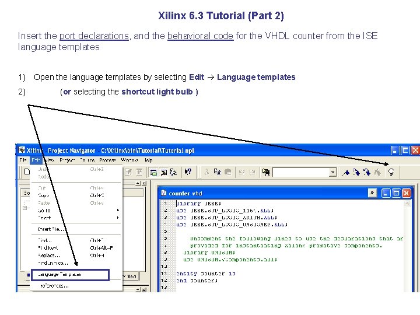Open the toolbar search combo box dropdown arrow
Viewport: 420px width, 315px height.
tap(332, 172)
